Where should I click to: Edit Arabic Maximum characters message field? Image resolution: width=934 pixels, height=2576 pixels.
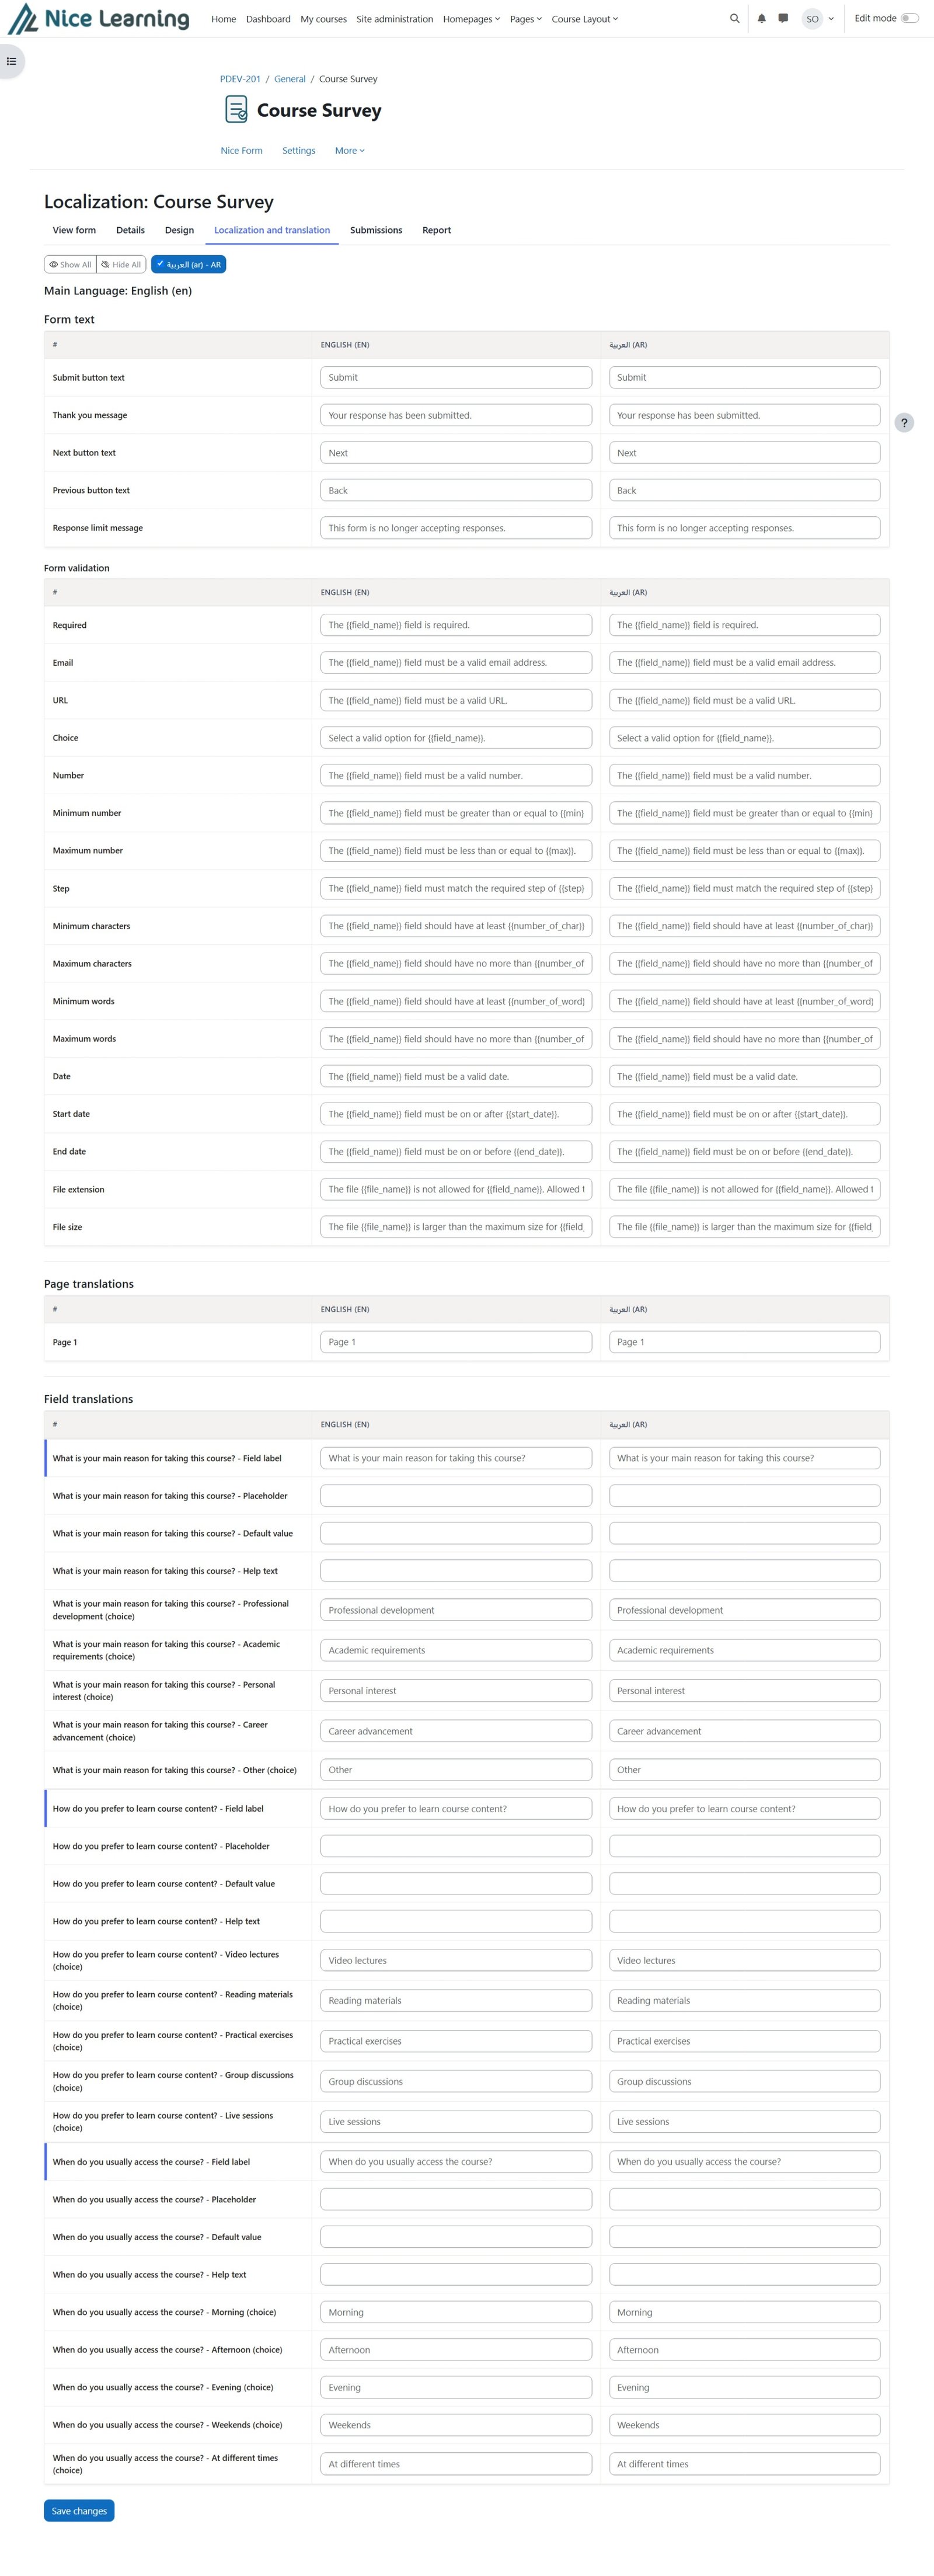(744, 964)
